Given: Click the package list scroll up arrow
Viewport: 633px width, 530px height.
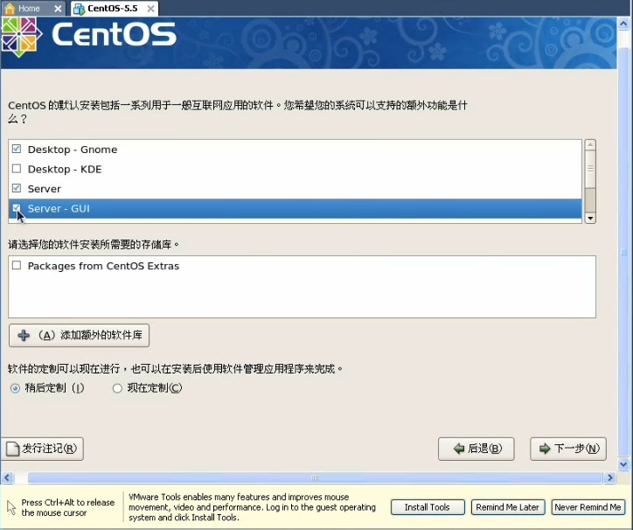Looking at the screenshot, I should 590,145.
